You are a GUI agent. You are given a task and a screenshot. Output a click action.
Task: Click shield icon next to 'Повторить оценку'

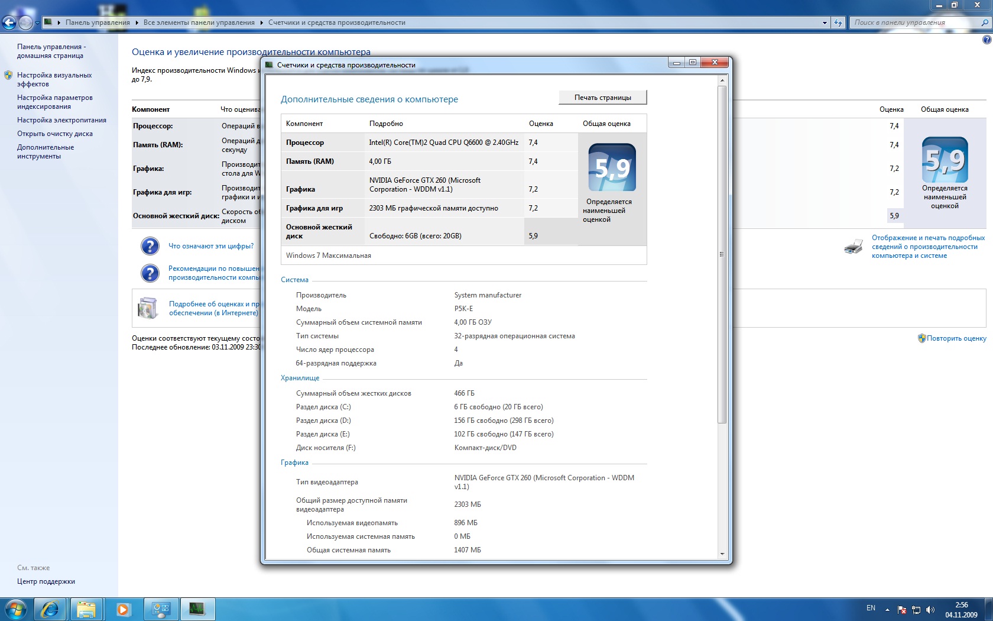pos(921,338)
